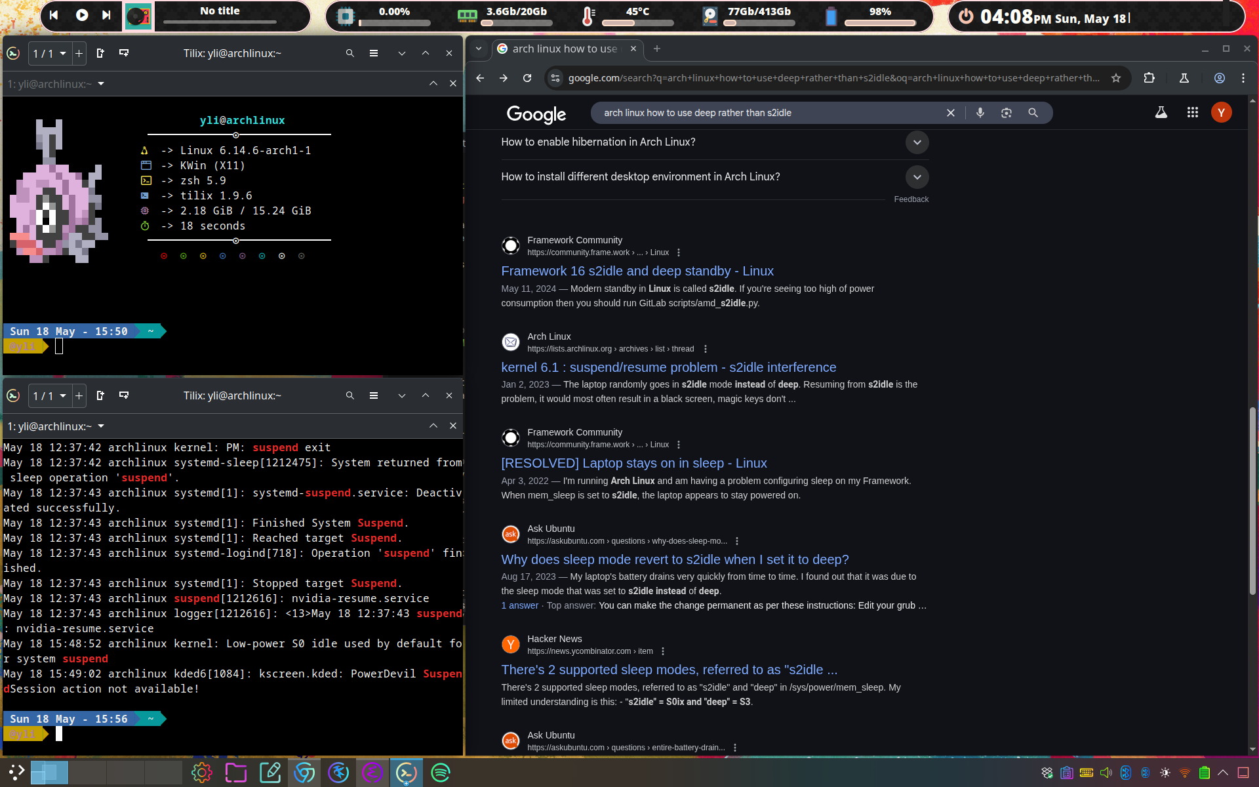Add new terminal session in top Tilix window
This screenshot has width=1259, height=787.
(x=79, y=53)
